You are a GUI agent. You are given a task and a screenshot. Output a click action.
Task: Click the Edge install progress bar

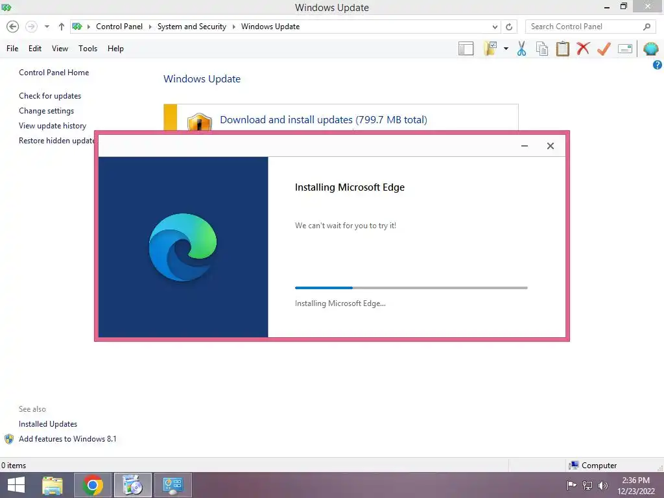pos(411,288)
